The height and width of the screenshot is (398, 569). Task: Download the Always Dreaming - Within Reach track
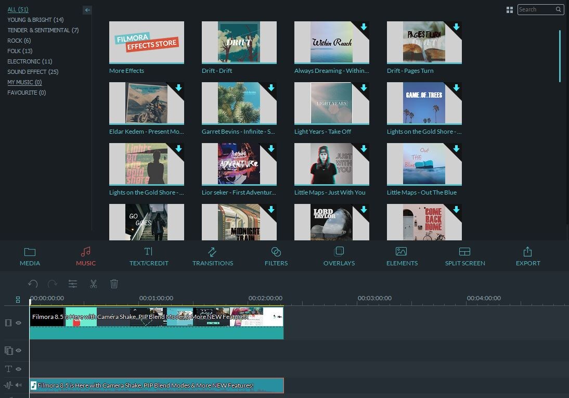click(x=364, y=27)
